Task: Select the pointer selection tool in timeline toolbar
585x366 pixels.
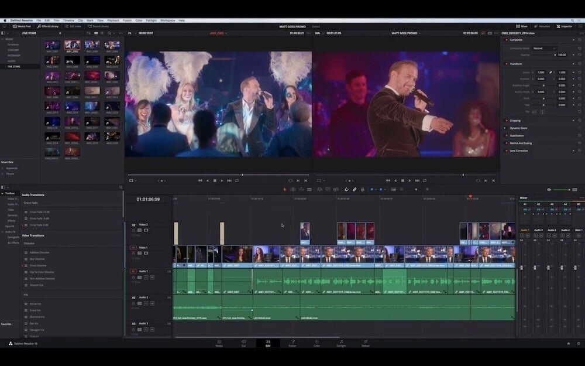Action: pos(285,189)
